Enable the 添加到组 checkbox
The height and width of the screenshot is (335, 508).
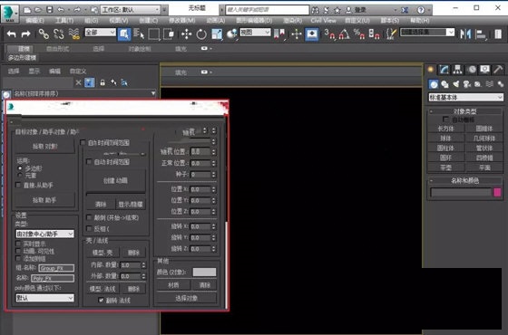click(18, 258)
